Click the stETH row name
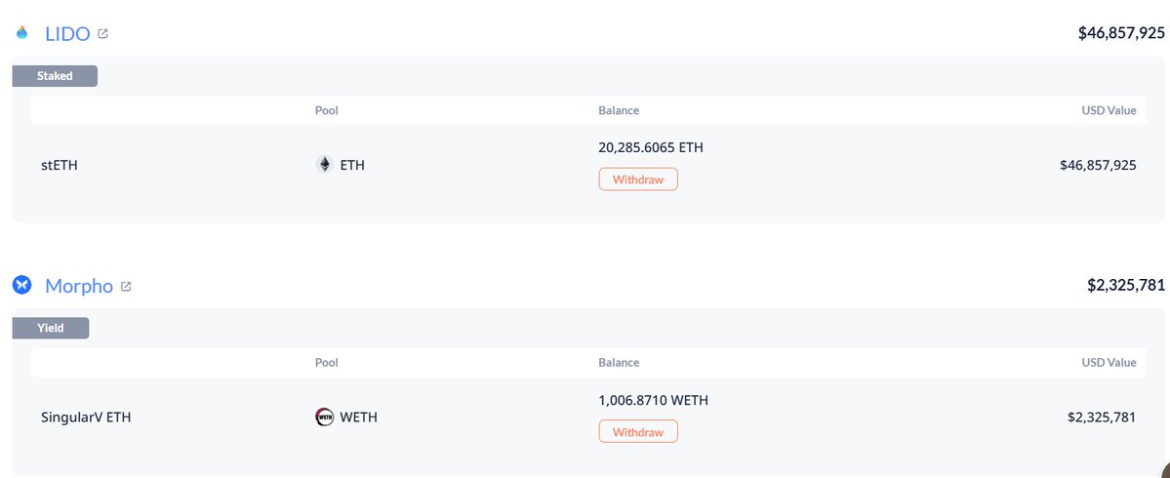Image resolution: width=1170 pixels, height=478 pixels. tap(60, 166)
